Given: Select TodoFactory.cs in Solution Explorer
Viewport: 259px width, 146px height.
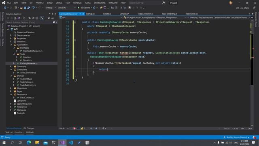Looking at the screenshot, I should click(x=27, y=82).
